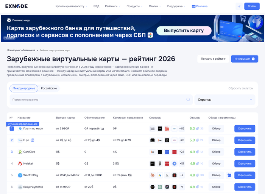
Task: Click the CardClub logo icon
Action: 20,152
